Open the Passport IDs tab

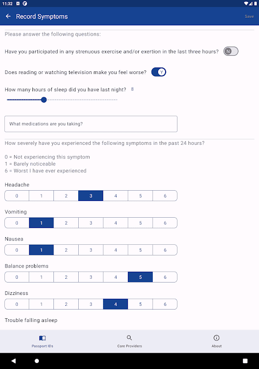pos(43,341)
